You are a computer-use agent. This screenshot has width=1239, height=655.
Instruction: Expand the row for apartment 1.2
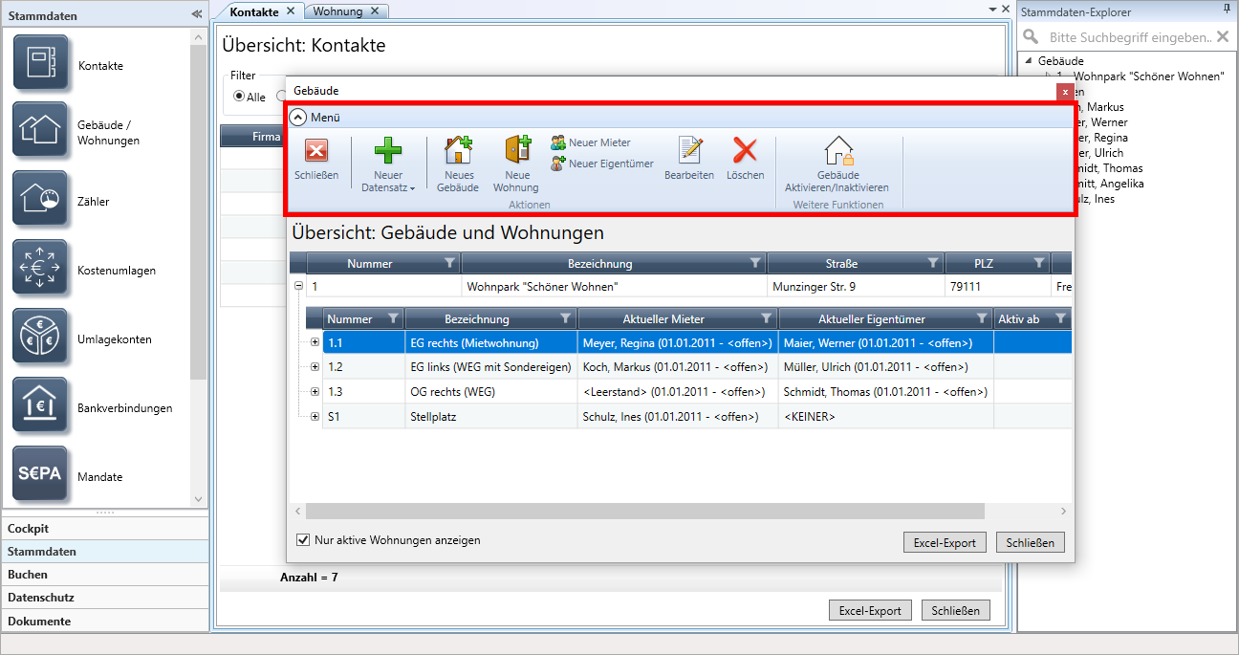click(315, 368)
